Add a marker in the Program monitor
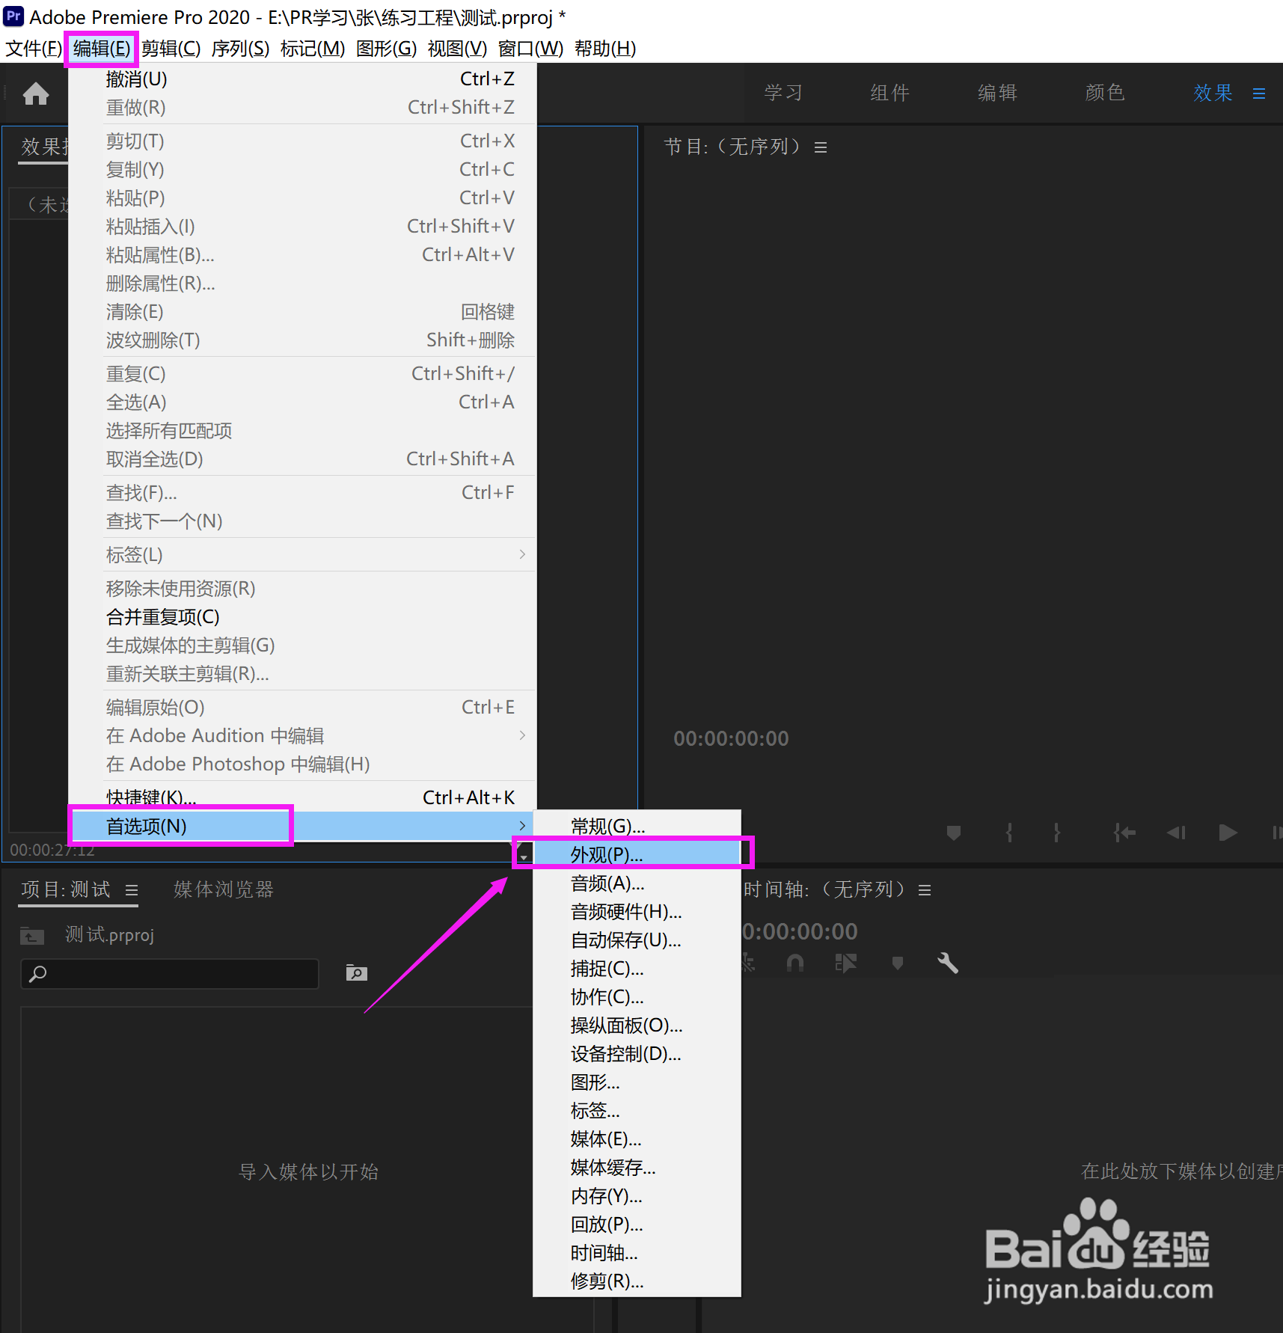This screenshot has height=1333, width=1283. [x=953, y=833]
